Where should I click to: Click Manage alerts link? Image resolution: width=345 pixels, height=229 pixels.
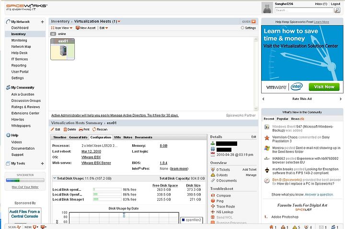pos(251,175)
